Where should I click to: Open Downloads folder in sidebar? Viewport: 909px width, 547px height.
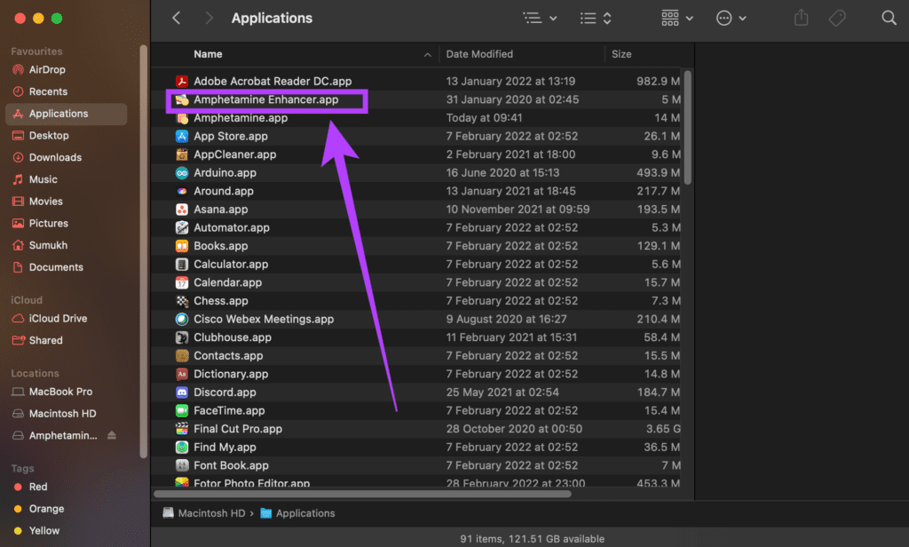point(66,158)
